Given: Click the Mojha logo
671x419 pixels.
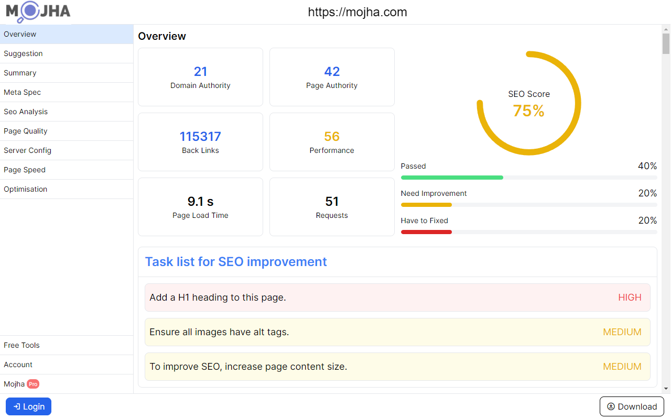Looking at the screenshot, I should pyautogui.click(x=37, y=12).
